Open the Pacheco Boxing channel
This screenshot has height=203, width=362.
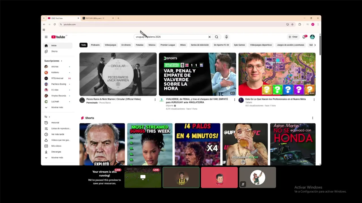tap(57, 84)
